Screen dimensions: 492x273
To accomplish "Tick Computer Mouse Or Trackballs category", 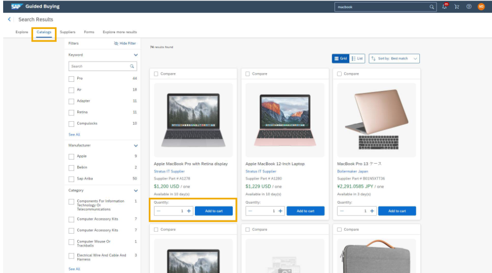I will pyautogui.click(x=71, y=242).
